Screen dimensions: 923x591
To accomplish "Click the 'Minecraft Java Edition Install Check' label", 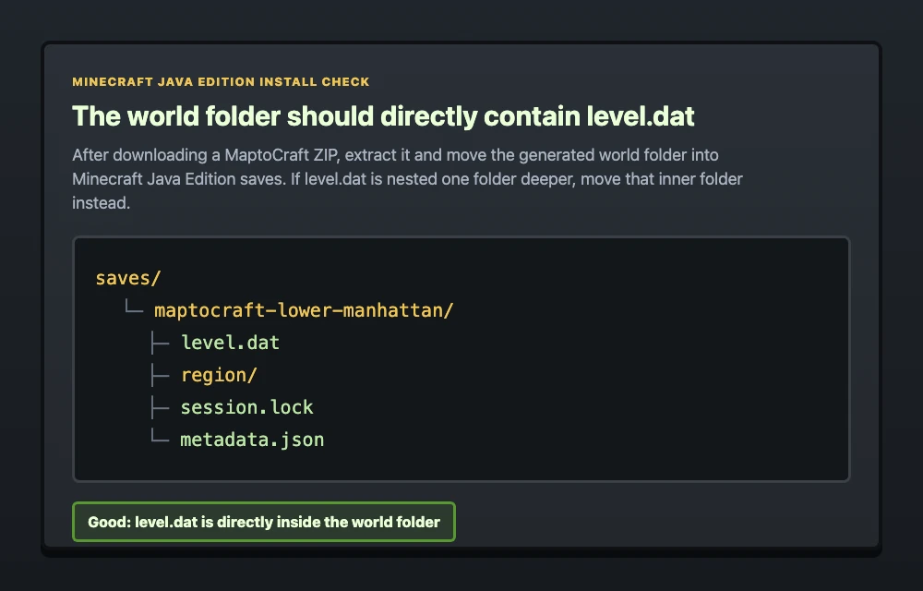I will click(x=221, y=82).
